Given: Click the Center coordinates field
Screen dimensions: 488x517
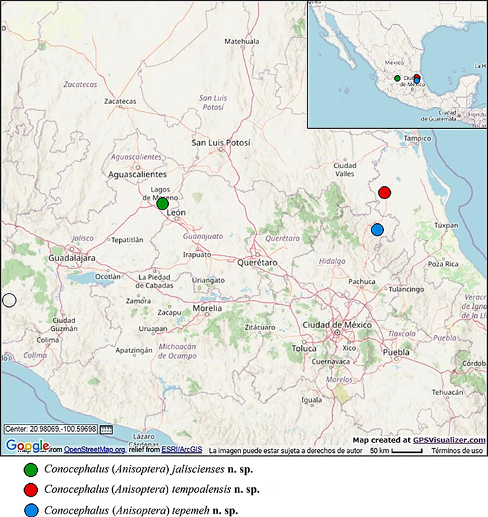Looking at the screenshot, I should [x=51, y=429].
